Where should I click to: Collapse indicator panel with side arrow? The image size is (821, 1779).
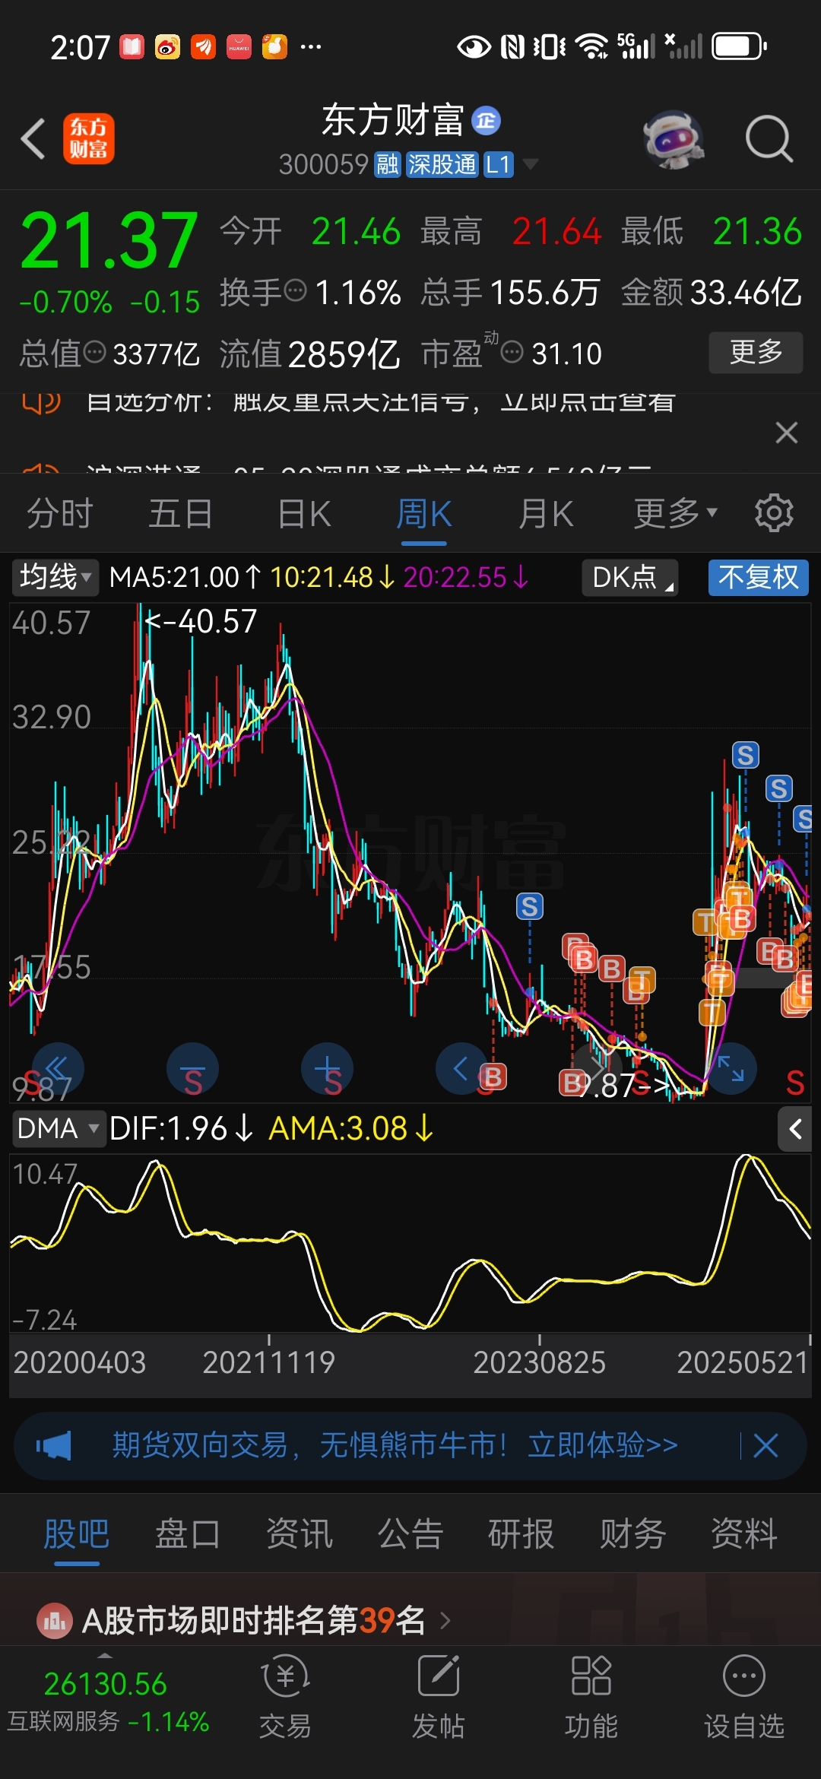click(x=795, y=1129)
